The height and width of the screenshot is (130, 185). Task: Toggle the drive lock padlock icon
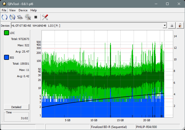(x=180, y=25)
